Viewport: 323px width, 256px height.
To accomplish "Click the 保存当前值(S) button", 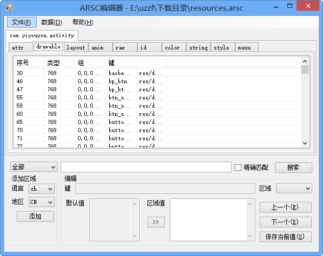I will [286, 237].
